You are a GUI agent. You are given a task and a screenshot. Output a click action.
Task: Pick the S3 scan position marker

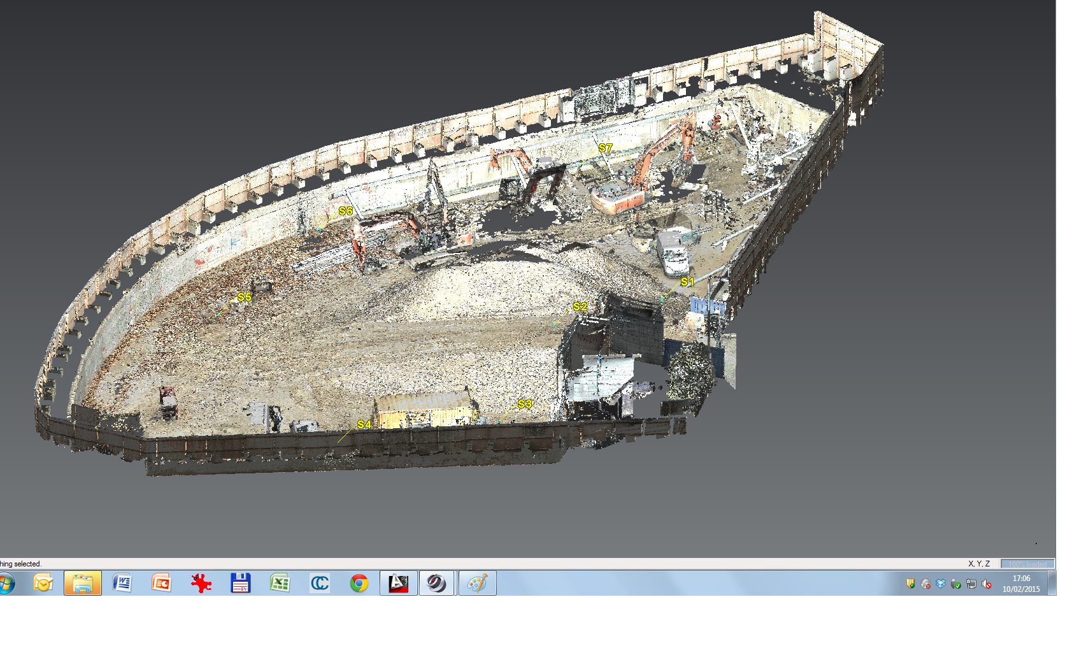click(x=524, y=404)
